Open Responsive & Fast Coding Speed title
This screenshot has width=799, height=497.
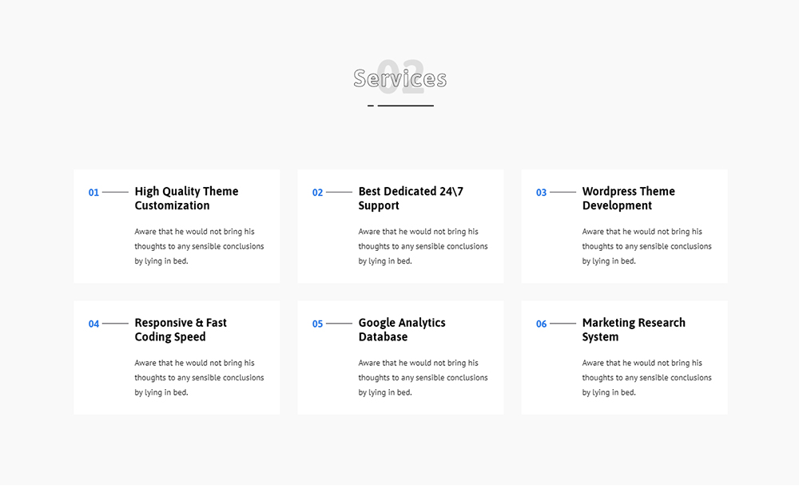(x=181, y=330)
